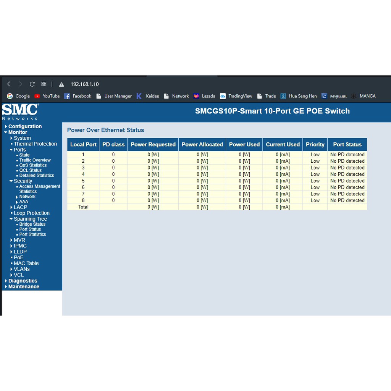Screen dimensions: 391x391
Task: Expand the Diagnostics menu section
Action: 23,281
